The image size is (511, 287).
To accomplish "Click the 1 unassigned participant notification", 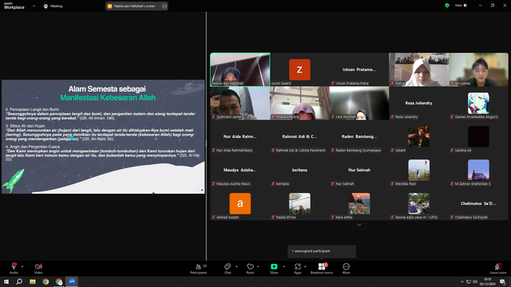I will (x=322, y=251).
